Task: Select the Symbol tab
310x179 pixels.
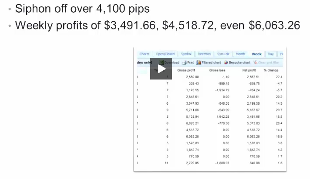Action: (x=186, y=54)
